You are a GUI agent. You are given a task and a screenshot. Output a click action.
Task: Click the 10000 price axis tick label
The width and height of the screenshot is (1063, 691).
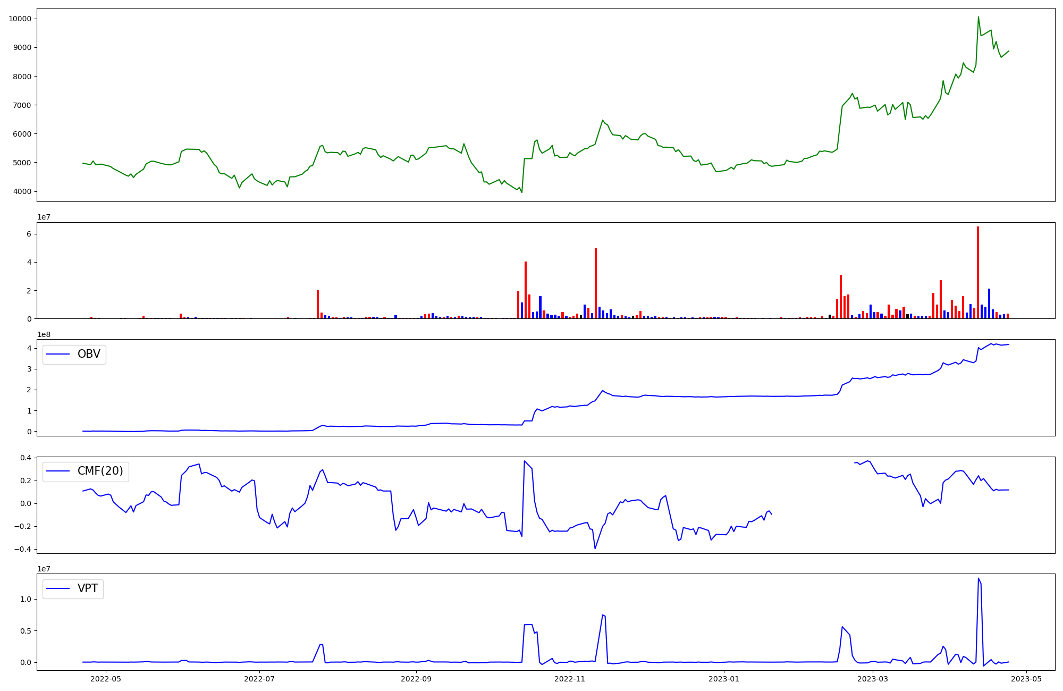coord(20,19)
